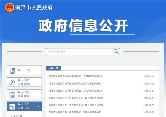
Task: Focus the keyword search input field
Action: (83, 51)
